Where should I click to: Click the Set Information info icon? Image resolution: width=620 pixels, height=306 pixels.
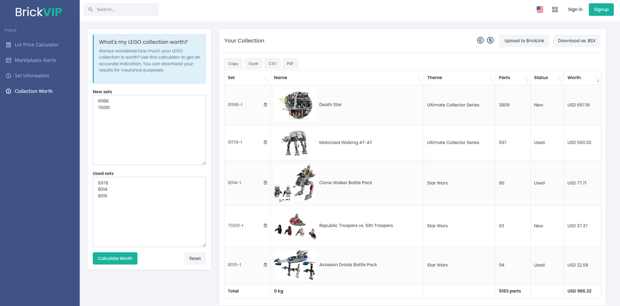8,76
